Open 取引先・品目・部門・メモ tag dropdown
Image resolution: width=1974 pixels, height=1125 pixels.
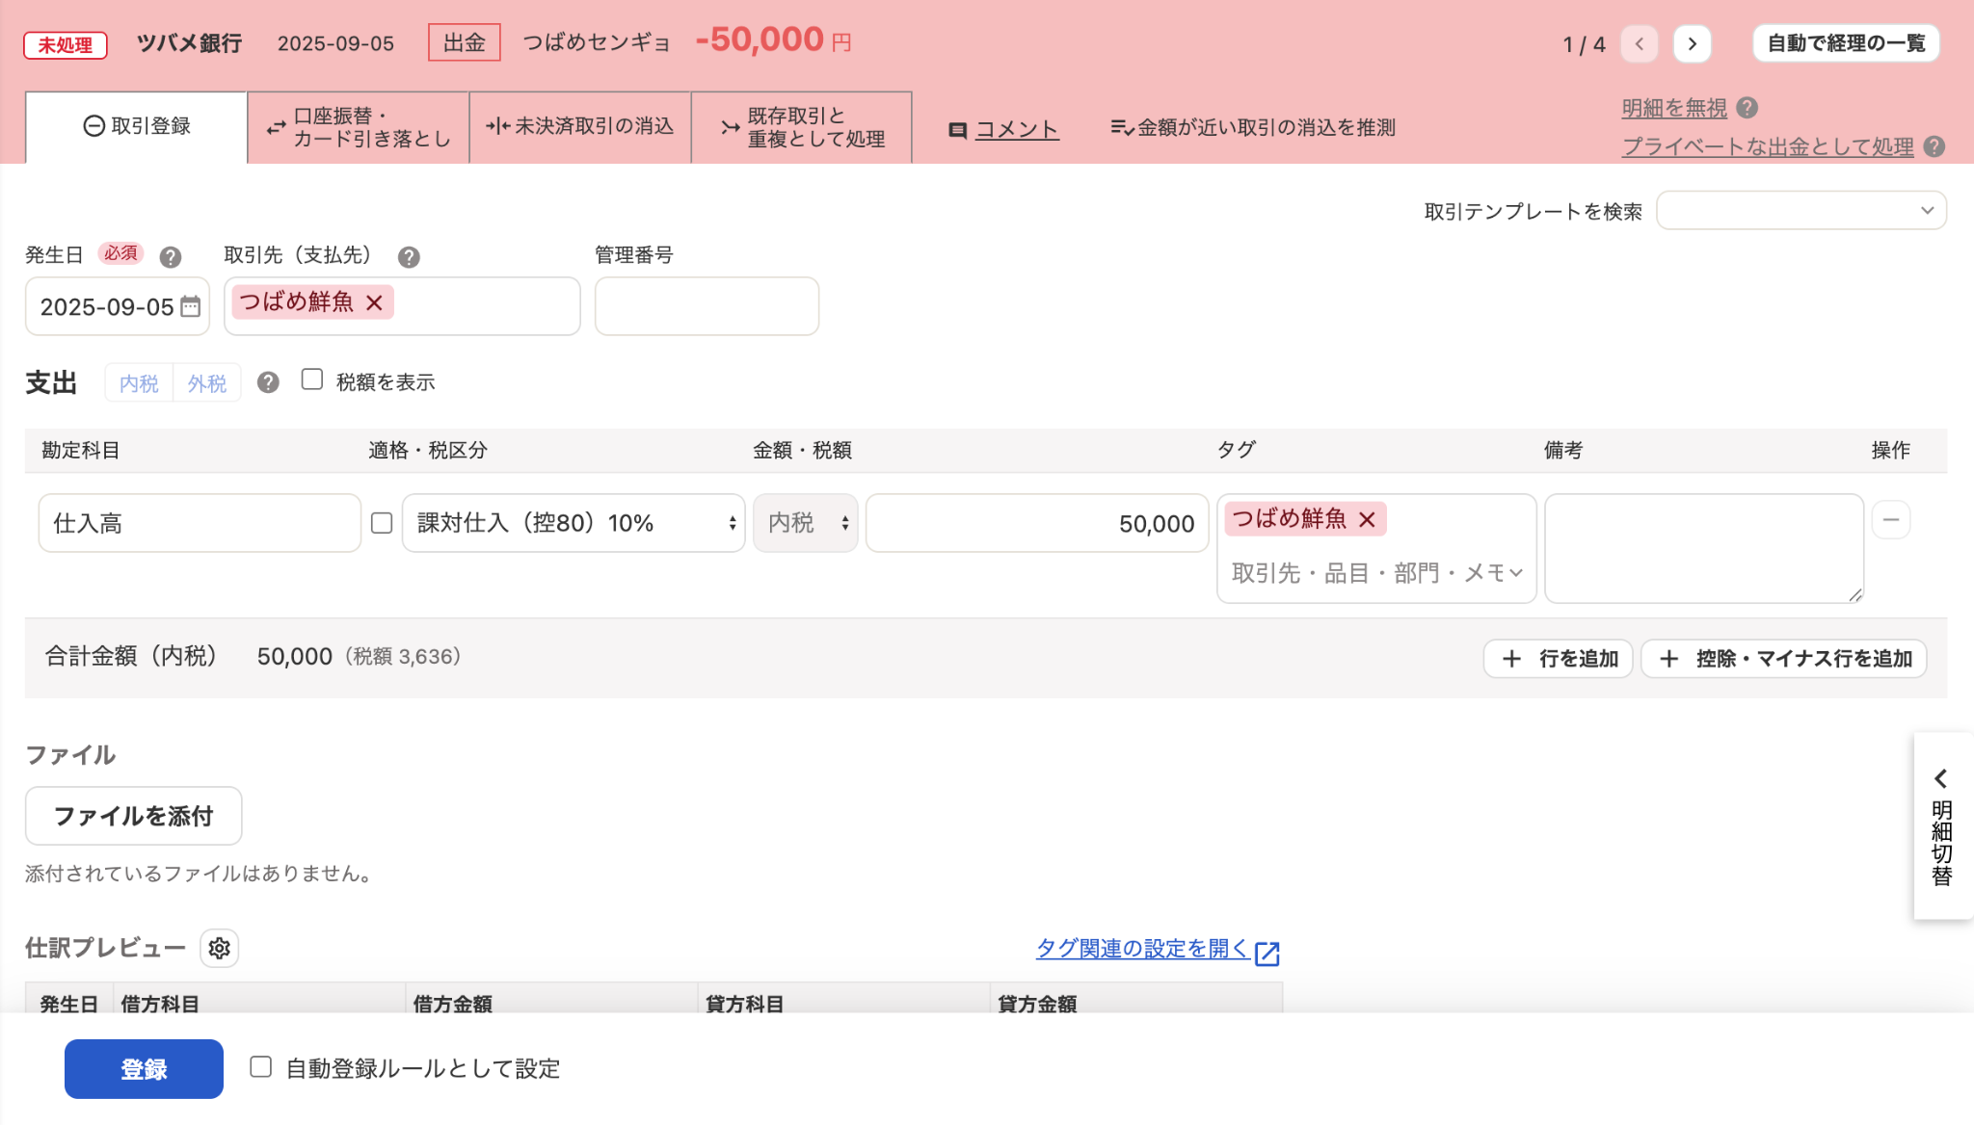1376,573
